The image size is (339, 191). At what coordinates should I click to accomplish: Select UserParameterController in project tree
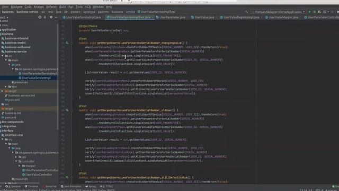40,170
